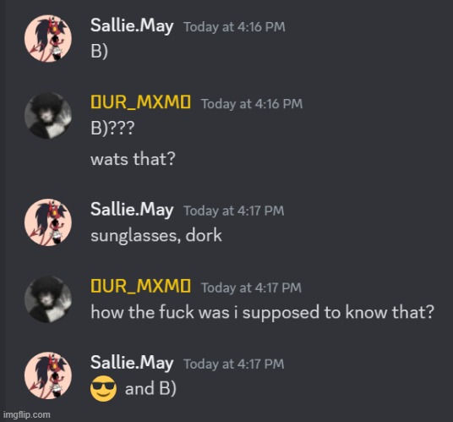The width and height of the screenshot is (453, 422).
Task: Select the 'and B)' text after the emoji
Action: [x=150, y=388]
